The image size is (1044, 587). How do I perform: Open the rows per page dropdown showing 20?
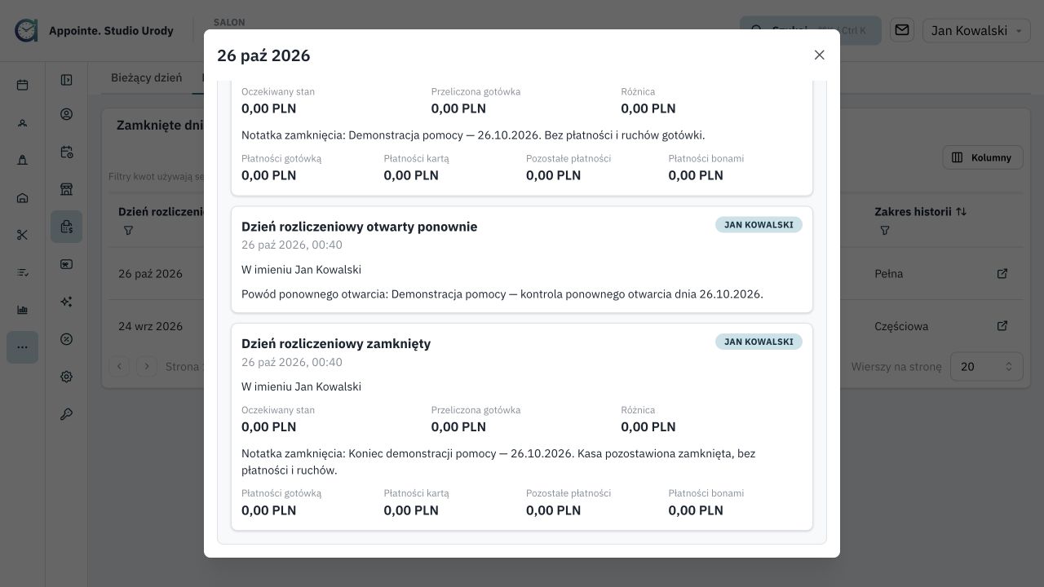[x=986, y=366]
